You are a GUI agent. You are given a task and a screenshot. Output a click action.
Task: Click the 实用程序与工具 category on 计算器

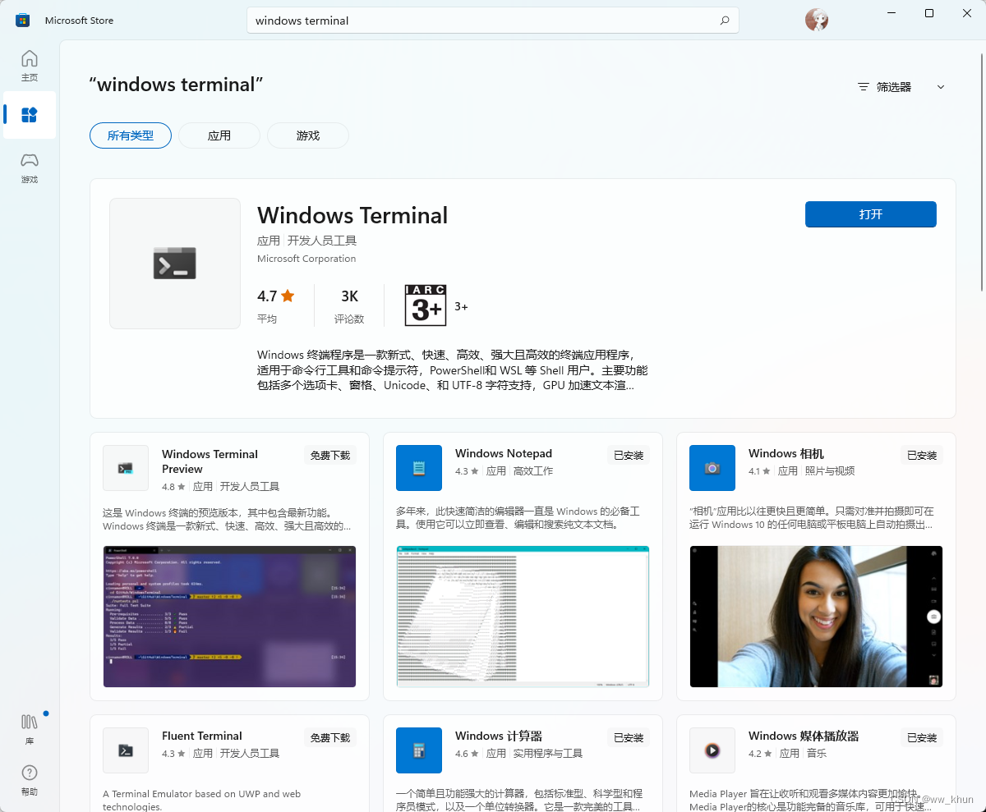tap(547, 754)
